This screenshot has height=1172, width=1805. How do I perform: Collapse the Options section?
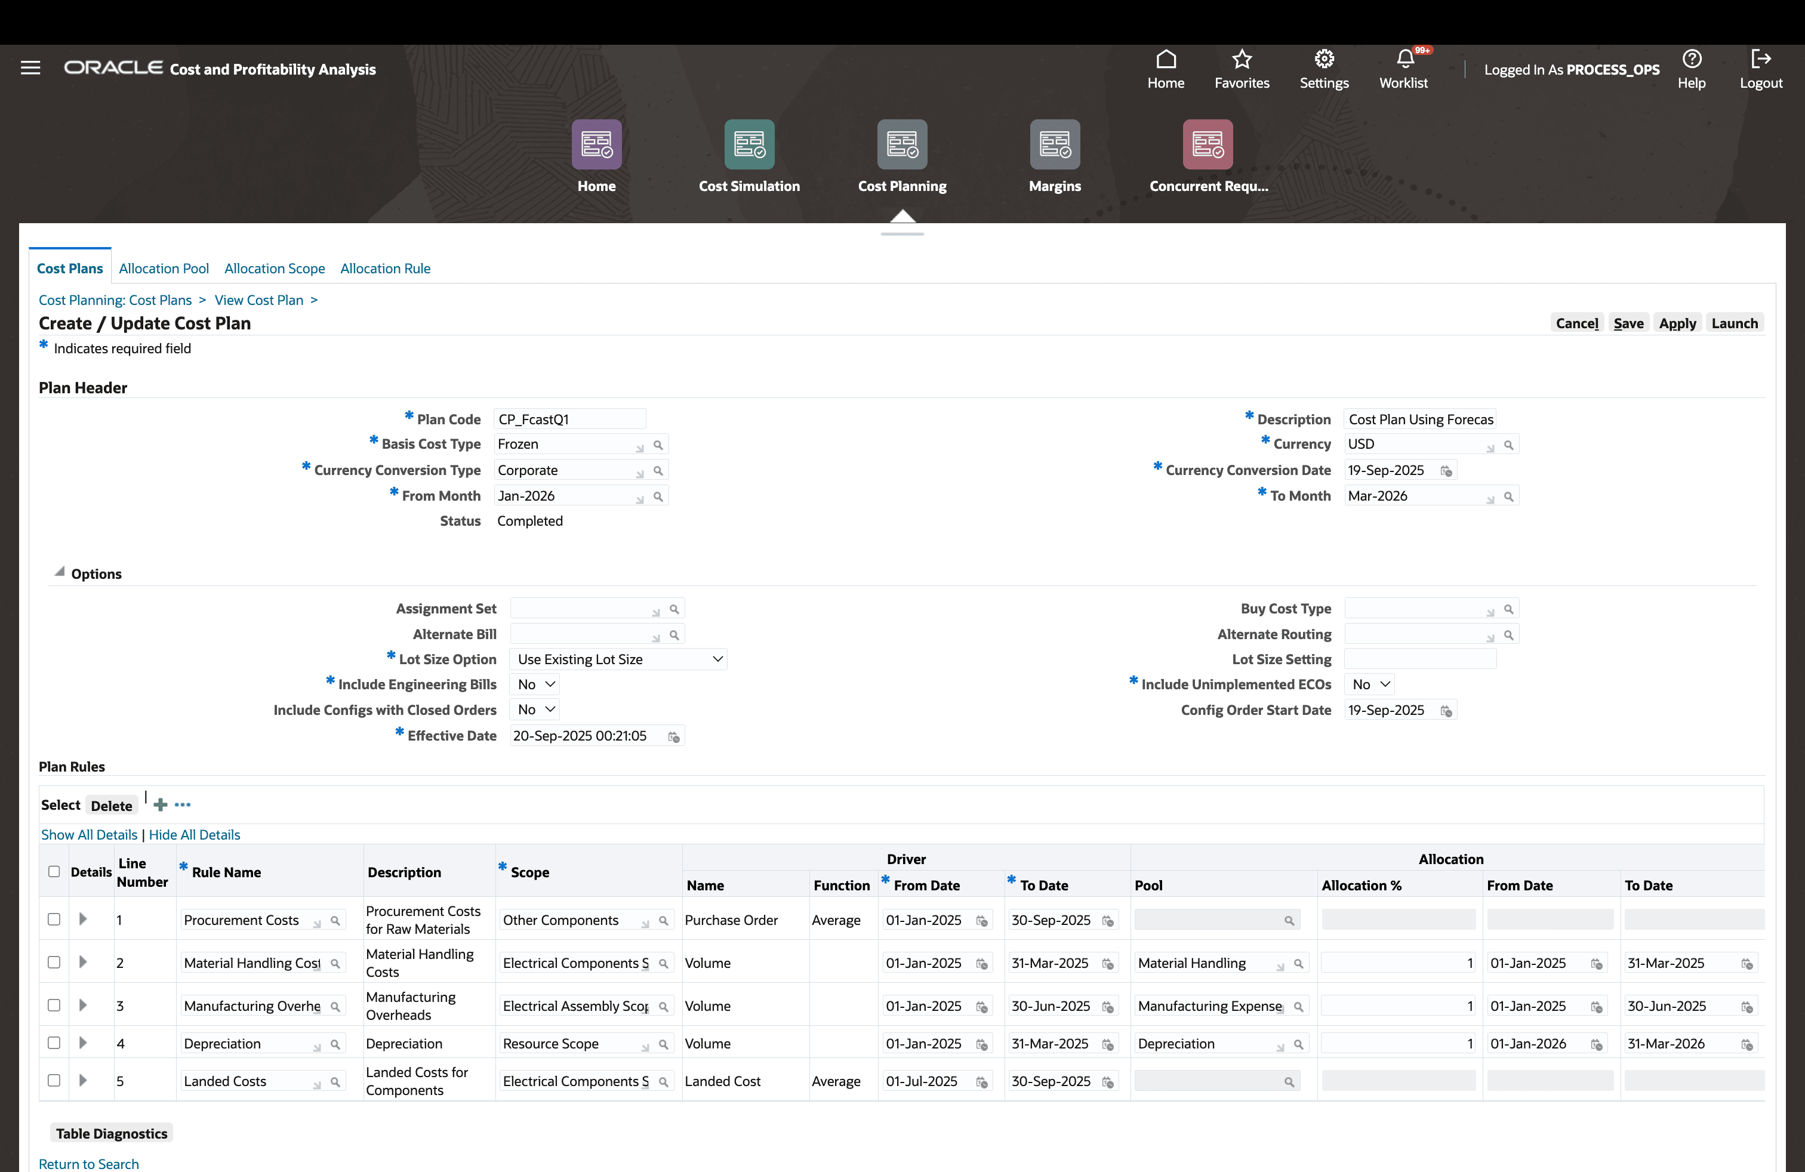(59, 572)
